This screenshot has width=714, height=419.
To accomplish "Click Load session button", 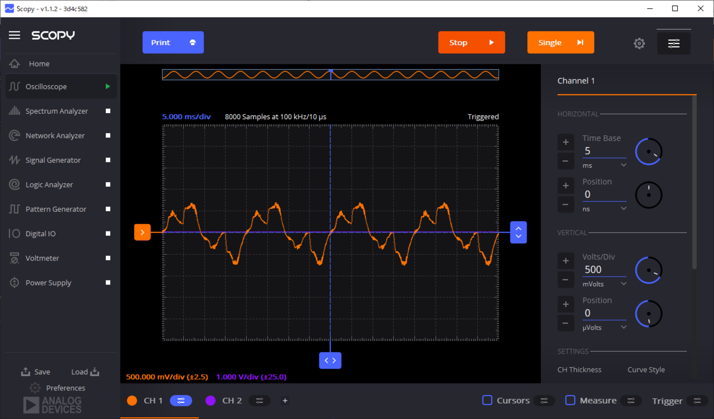I will (x=85, y=372).
